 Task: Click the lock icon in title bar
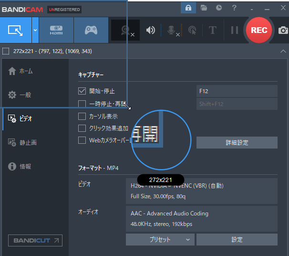click(x=188, y=8)
